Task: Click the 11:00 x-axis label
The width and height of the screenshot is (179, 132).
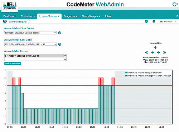Action: coord(24,127)
